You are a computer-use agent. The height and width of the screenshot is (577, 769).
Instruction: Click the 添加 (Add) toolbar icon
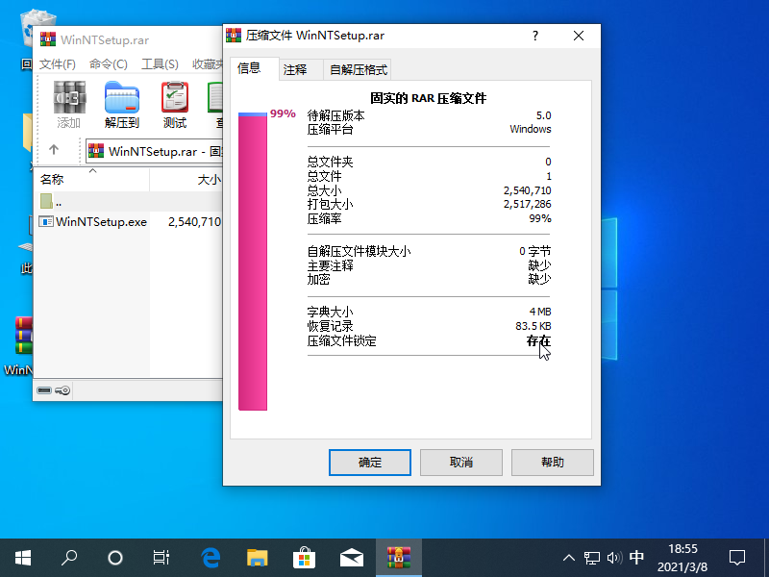69,105
